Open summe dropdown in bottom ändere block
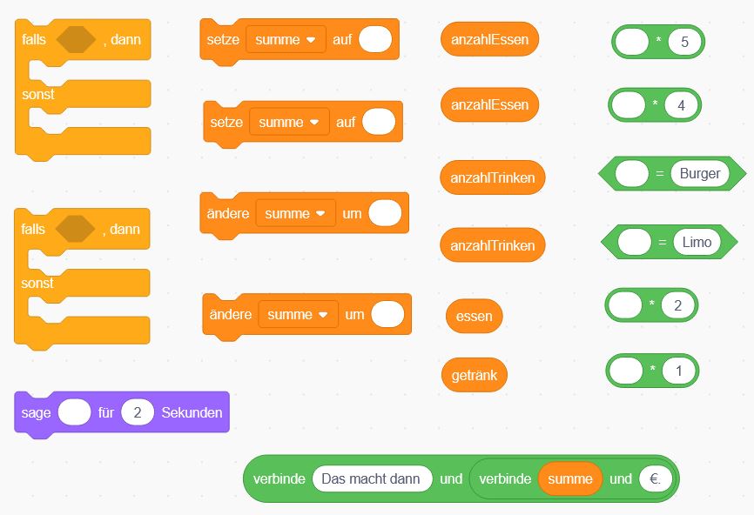The width and height of the screenshot is (754, 515). (298, 315)
